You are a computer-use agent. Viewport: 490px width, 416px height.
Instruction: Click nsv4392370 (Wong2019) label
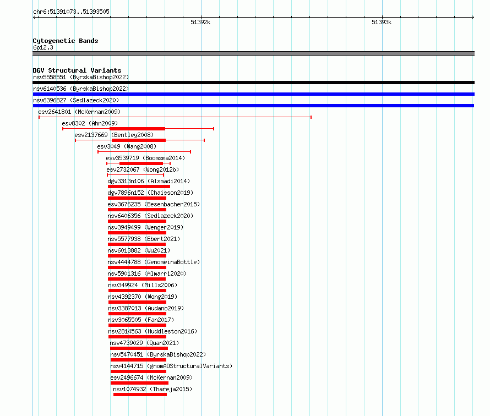(x=143, y=297)
